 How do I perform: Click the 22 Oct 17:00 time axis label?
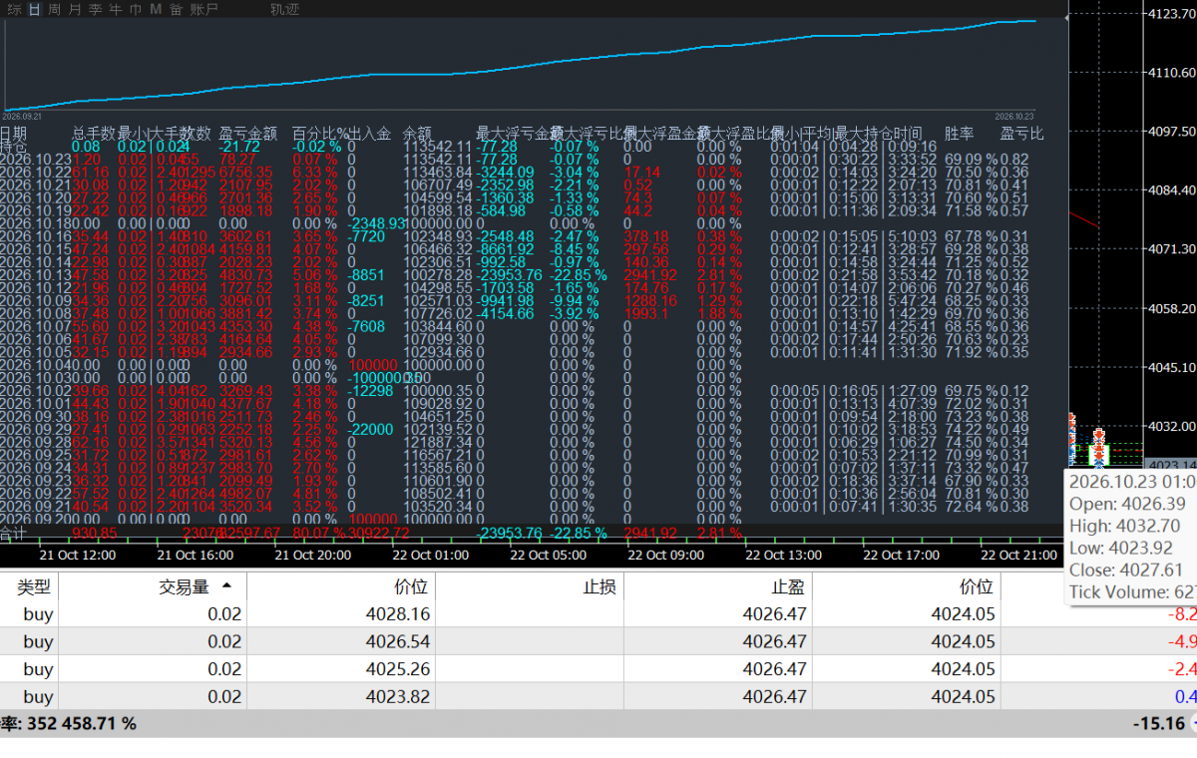pyautogui.click(x=903, y=556)
